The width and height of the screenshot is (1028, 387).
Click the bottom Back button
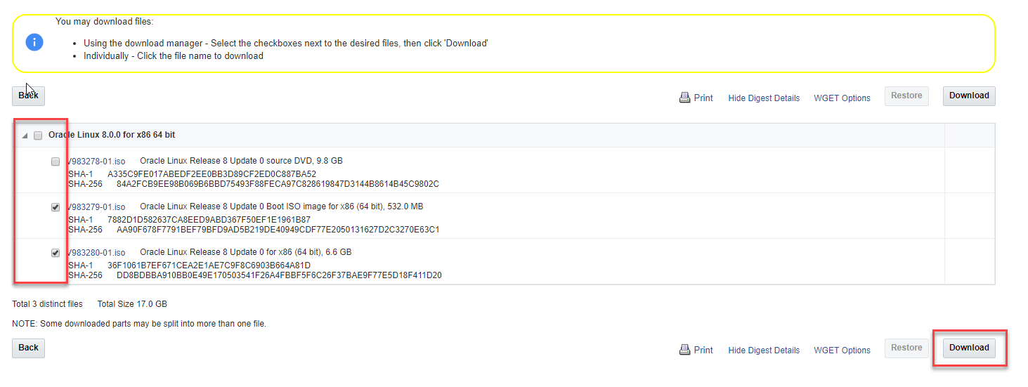(x=29, y=348)
